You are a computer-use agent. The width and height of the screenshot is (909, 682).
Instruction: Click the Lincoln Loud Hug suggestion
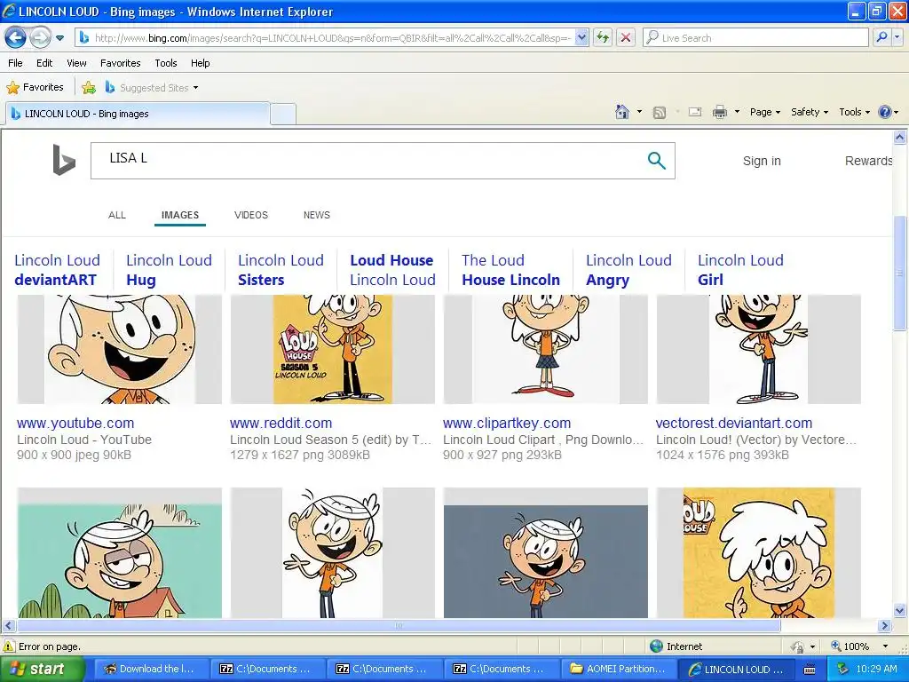click(169, 270)
